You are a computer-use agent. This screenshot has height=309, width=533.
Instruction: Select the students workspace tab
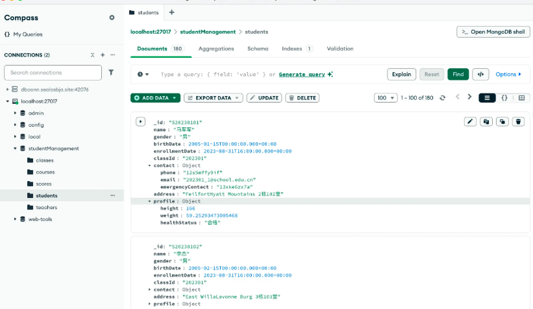click(144, 12)
